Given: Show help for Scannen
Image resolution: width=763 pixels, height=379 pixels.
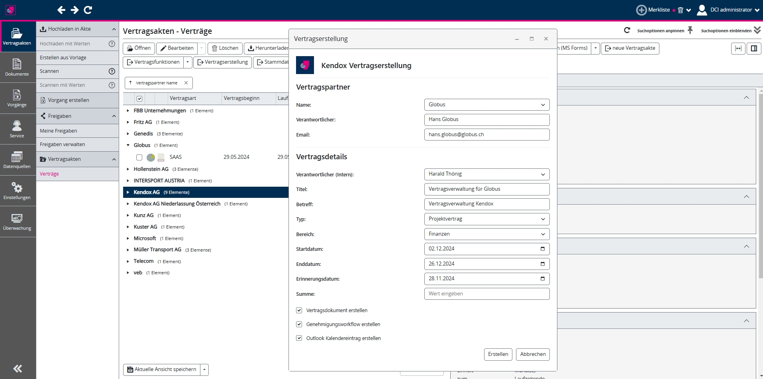Looking at the screenshot, I should (x=112, y=71).
